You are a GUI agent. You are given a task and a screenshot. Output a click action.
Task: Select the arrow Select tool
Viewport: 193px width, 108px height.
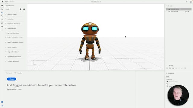[x=2, y=9]
